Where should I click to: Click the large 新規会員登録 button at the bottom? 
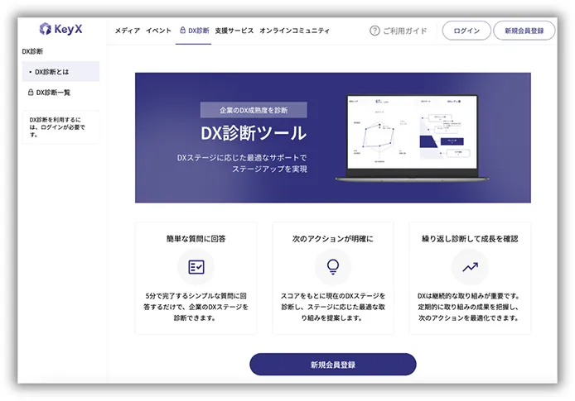[x=332, y=365]
